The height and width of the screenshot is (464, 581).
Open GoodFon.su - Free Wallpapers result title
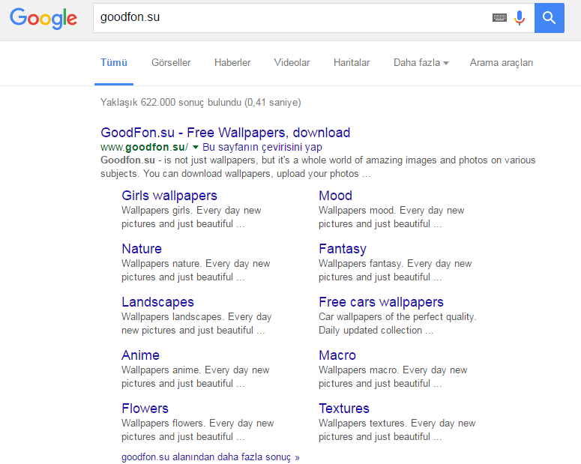(x=226, y=133)
